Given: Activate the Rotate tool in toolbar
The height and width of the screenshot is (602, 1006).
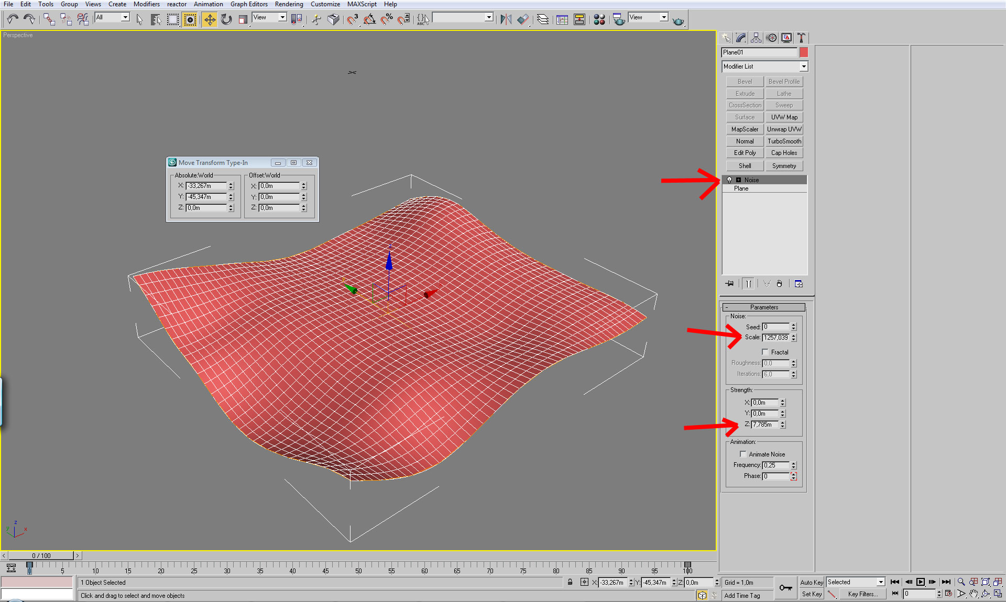Looking at the screenshot, I should 226,20.
